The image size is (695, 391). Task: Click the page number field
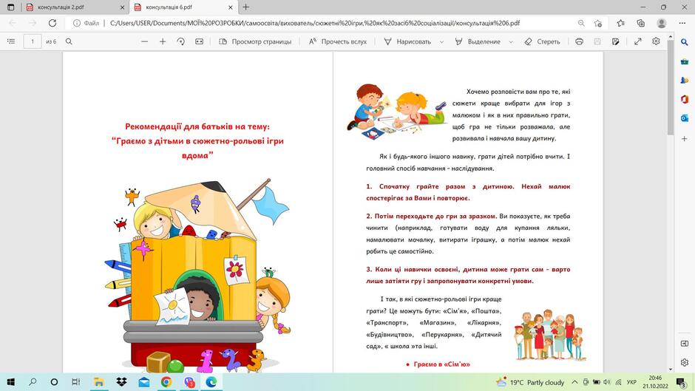tap(33, 41)
